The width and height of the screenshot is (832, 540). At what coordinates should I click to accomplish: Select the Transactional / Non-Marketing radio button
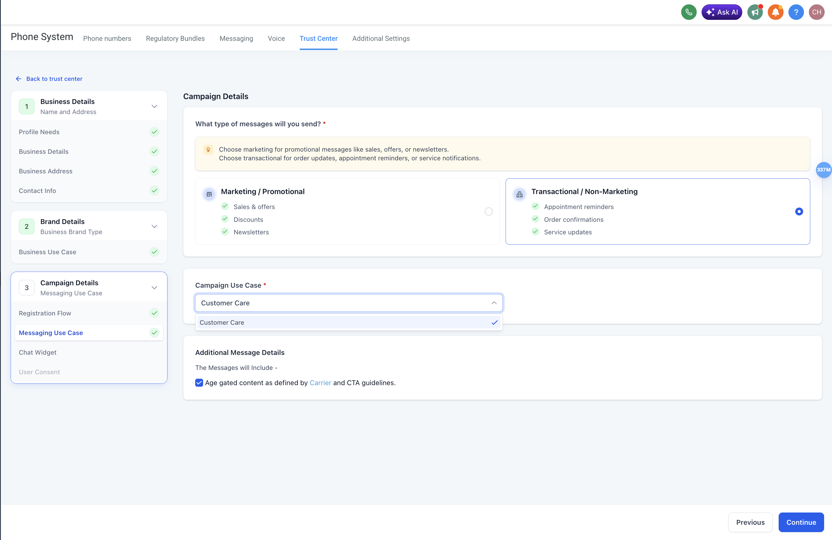(x=799, y=211)
